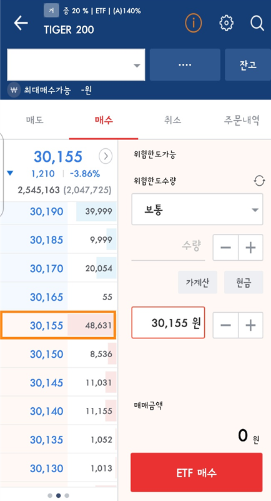Select ask price 30,170 row
This screenshot has height=501, width=271.
(x=59, y=268)
